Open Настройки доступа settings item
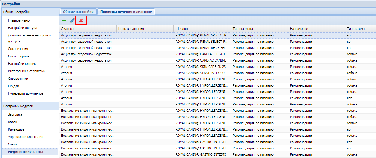 click(22, 28)
